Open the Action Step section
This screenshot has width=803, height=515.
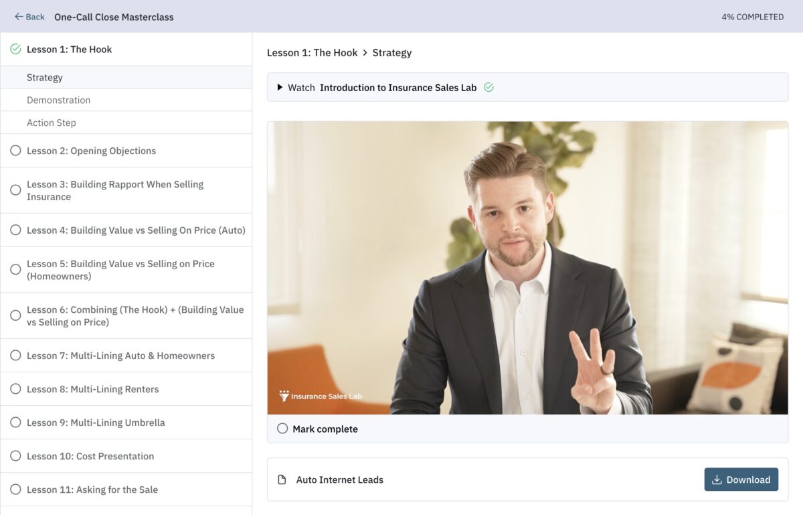point(52,123)
